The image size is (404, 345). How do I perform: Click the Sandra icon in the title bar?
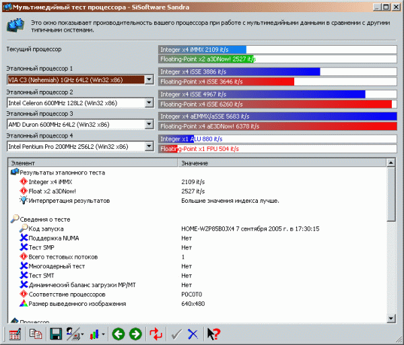7,7
